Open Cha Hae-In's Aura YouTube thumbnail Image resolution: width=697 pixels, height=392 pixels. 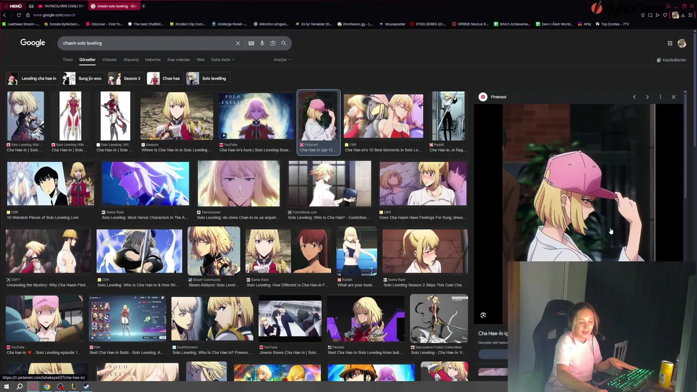(x=256, y=117)
